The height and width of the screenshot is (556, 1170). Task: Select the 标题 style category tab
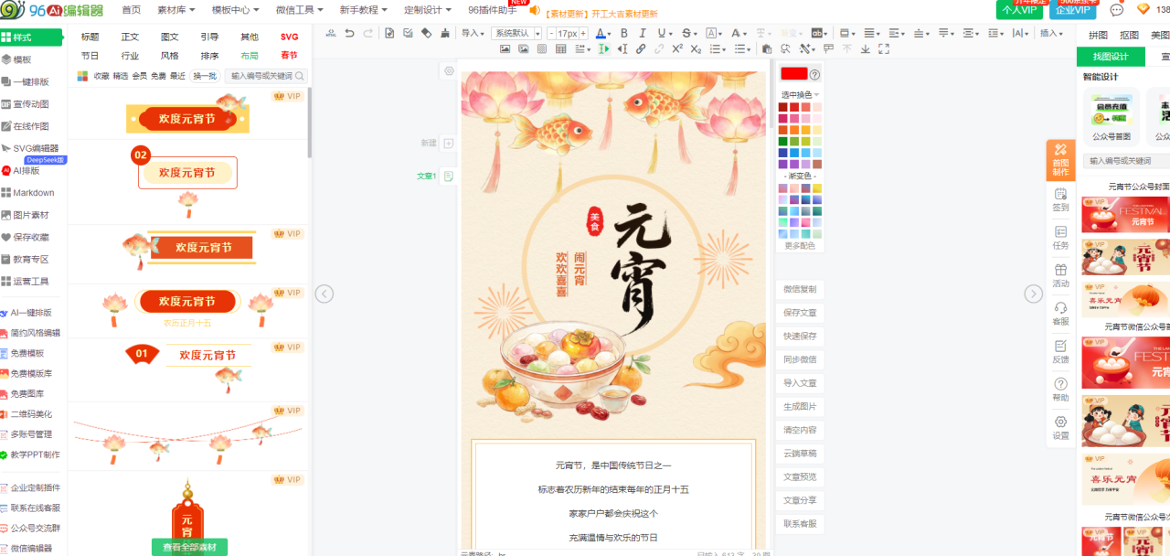(90, 37)
